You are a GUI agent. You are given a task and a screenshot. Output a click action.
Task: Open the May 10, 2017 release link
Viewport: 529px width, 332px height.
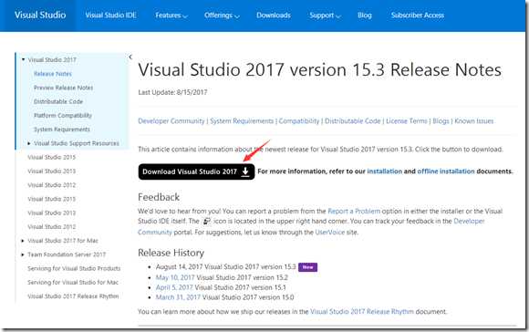click(175, 277)
